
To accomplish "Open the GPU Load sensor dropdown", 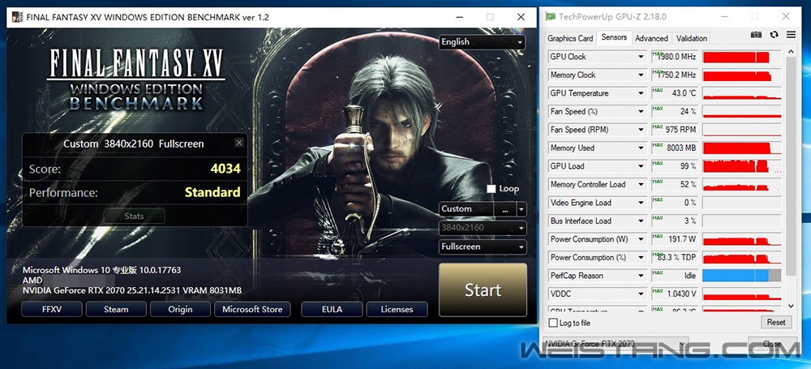I will [x=642, y=166].
